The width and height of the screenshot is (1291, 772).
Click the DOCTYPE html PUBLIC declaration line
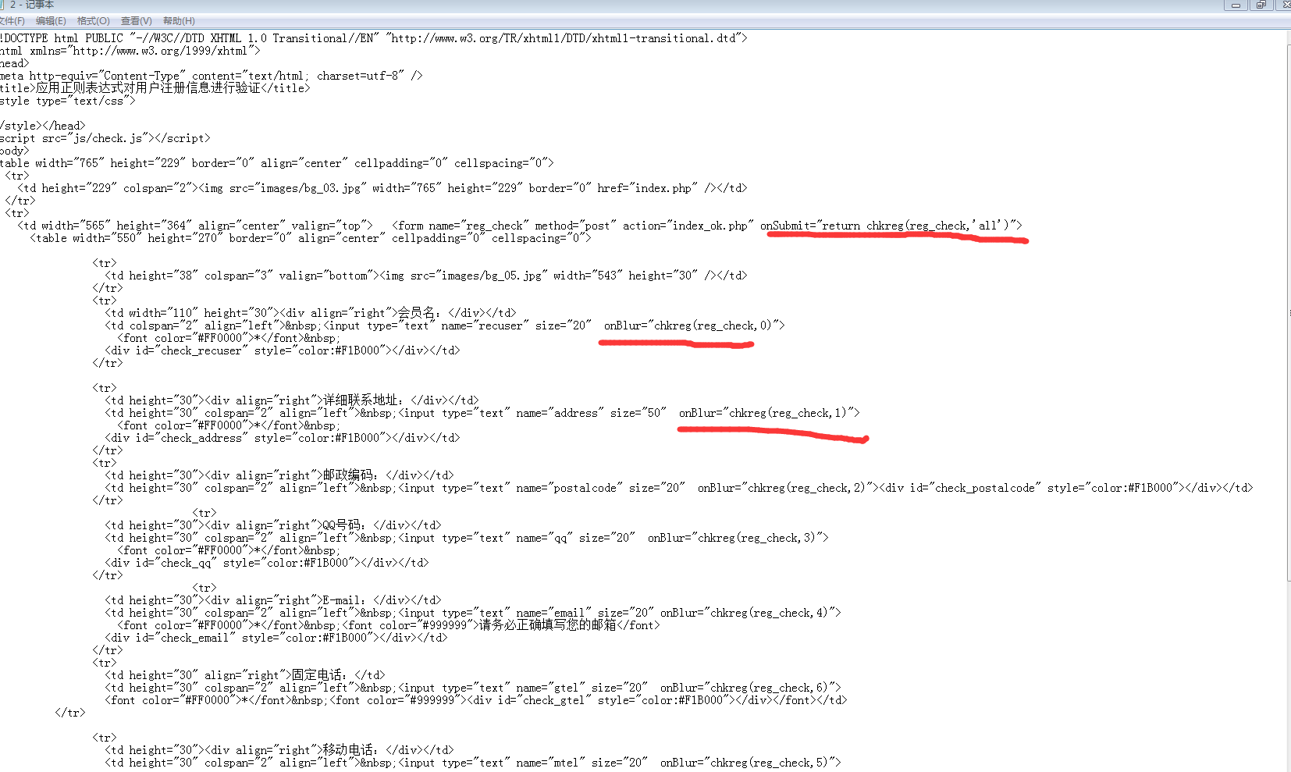374,38
